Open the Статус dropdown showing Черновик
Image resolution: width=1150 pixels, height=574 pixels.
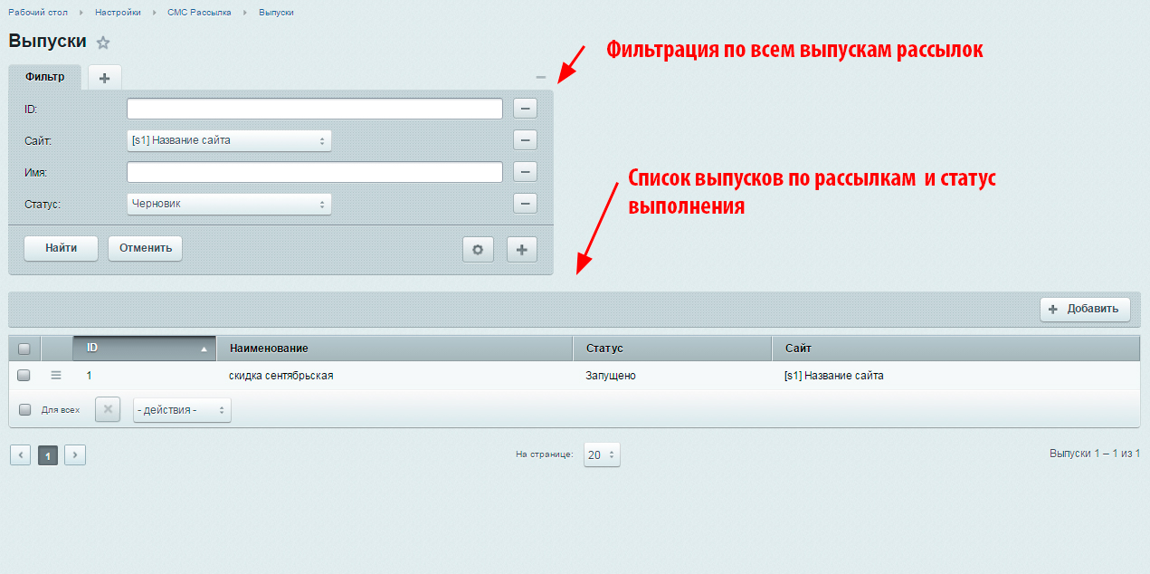click(x=229, y=204)
